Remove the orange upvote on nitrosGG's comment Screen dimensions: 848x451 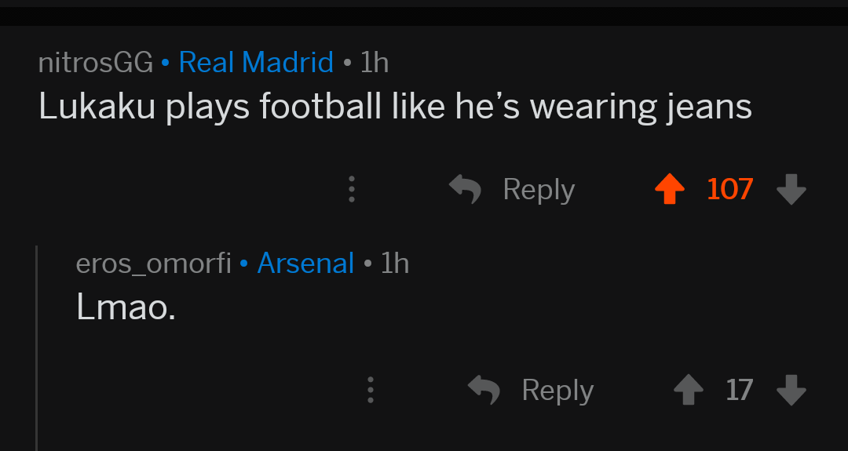[669, 189]
